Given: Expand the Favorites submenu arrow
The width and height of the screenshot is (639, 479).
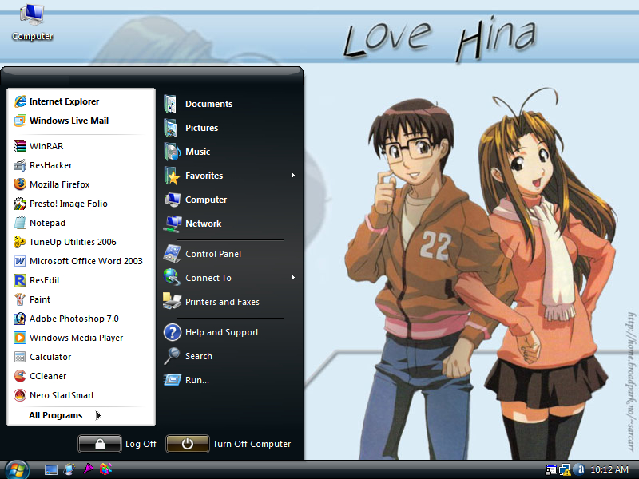Looking at the screenshot, I should point(292,176).
